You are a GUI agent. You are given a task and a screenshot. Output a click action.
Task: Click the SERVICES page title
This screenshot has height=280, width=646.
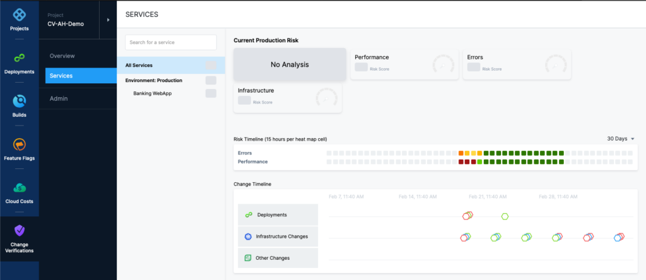click(x=142, y=15)
